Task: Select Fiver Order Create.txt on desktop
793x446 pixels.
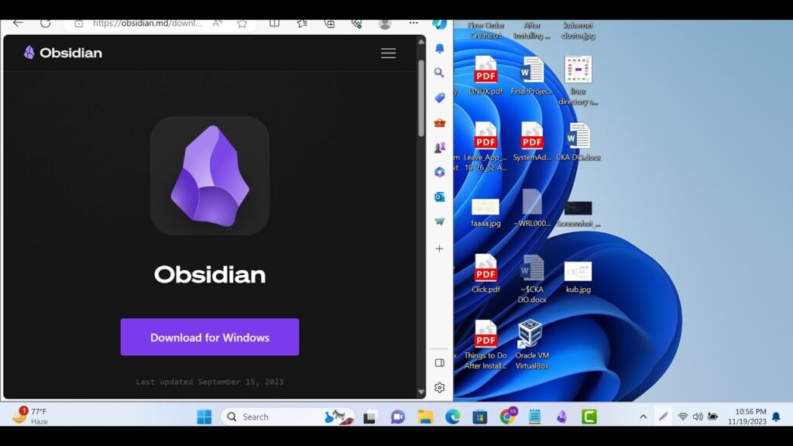Action: click(x=485, y=30)
